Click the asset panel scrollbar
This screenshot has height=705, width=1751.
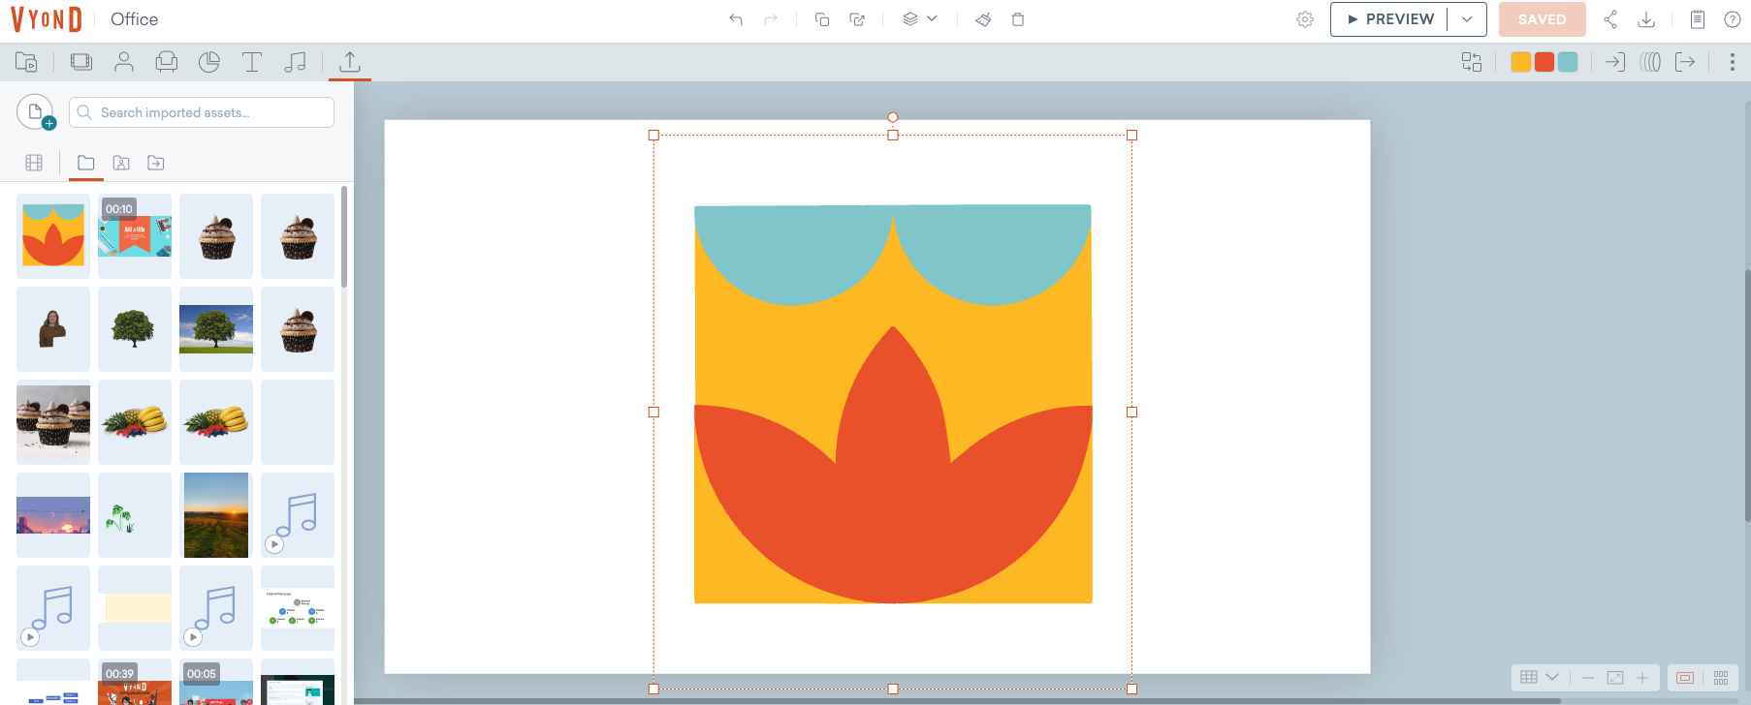pos(344,236)
